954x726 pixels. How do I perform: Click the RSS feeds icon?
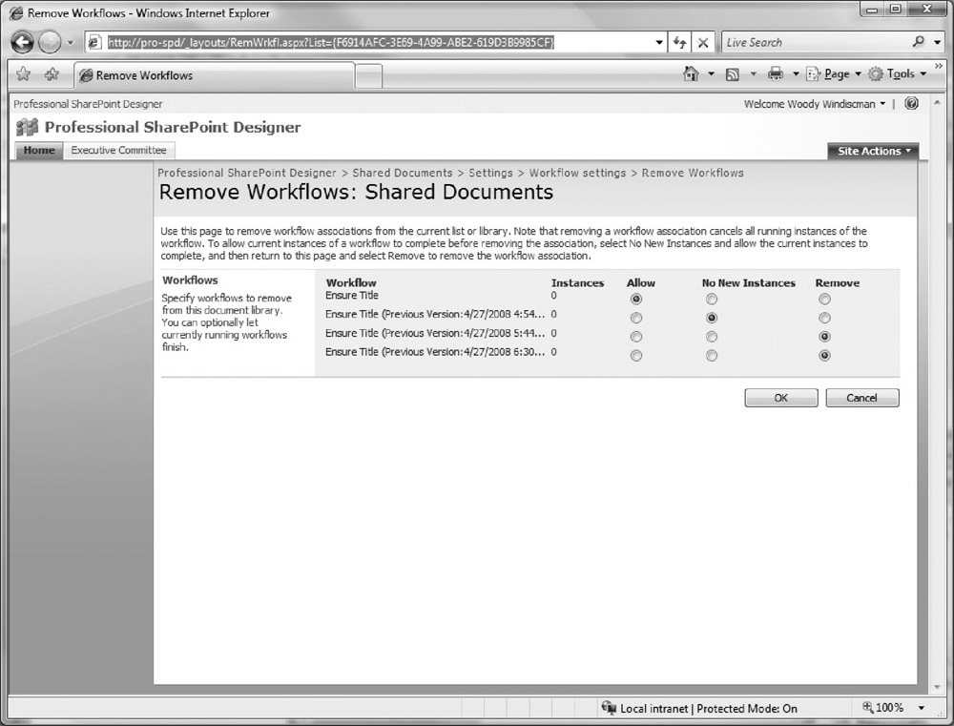click(733, 74)
